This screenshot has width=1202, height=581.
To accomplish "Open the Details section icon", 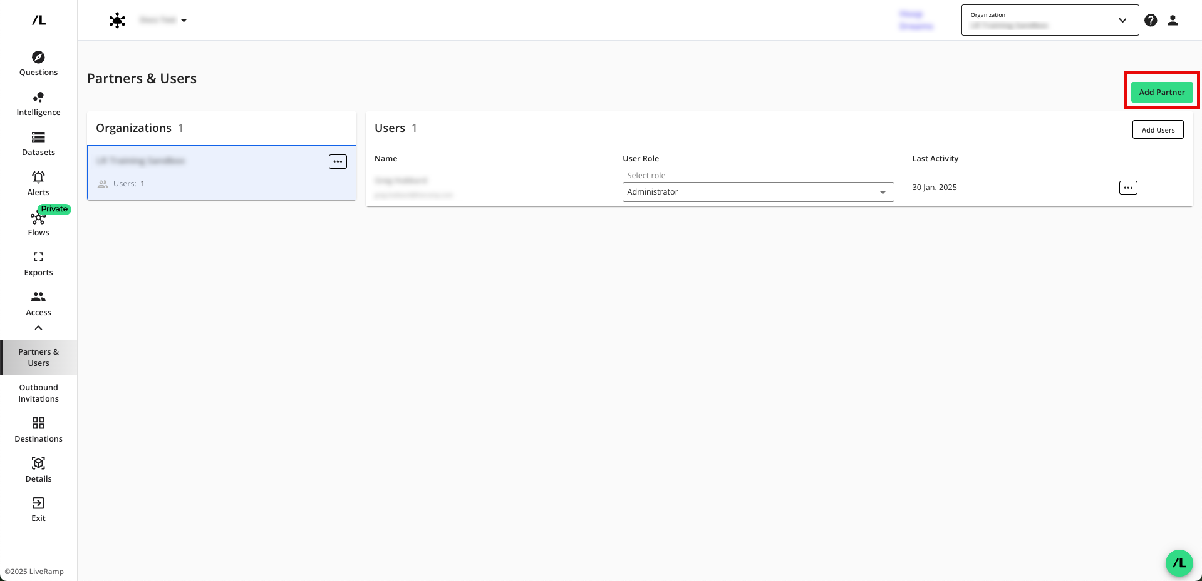I will (38, 463).
